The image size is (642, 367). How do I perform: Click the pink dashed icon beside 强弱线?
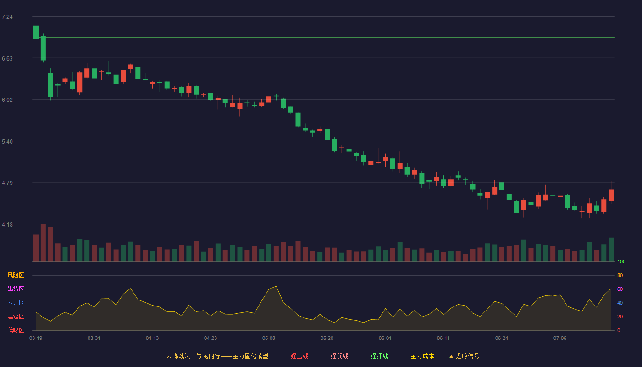[326, 356]
